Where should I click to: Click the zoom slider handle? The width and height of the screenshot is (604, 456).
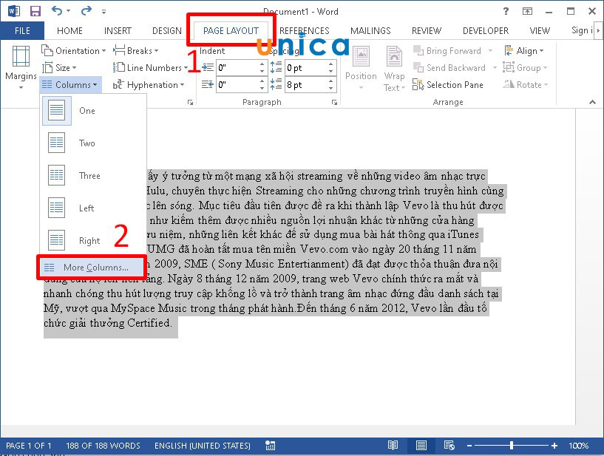tap(511, 446)
